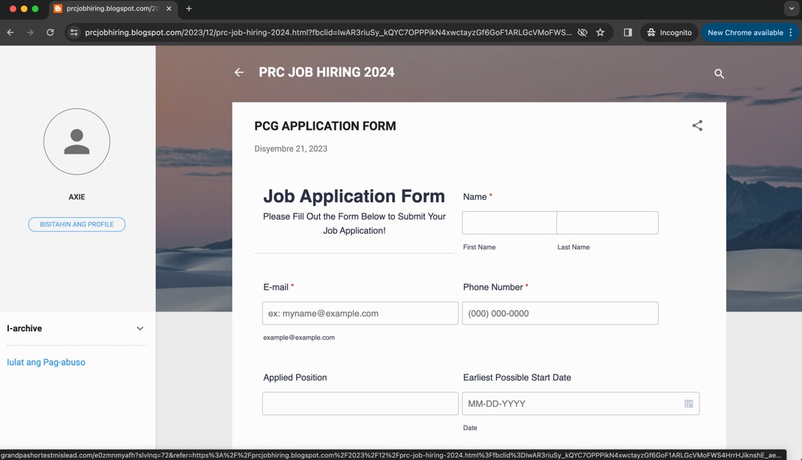The image size is (802, 460).
Task: Open the Chrome side panel icon
Action: [x=627, y=33]
